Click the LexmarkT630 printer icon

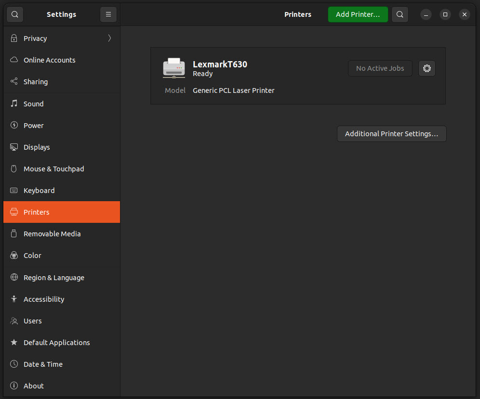[173, 68]
